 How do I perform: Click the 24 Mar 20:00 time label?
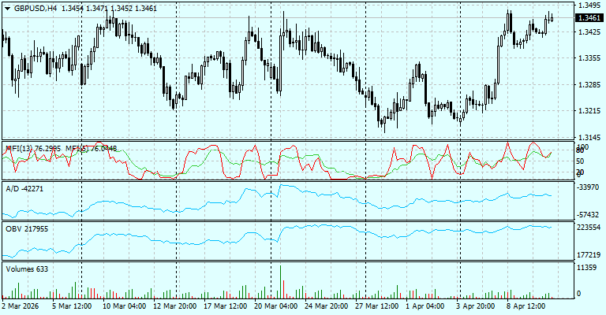click(x=326, y=306)
